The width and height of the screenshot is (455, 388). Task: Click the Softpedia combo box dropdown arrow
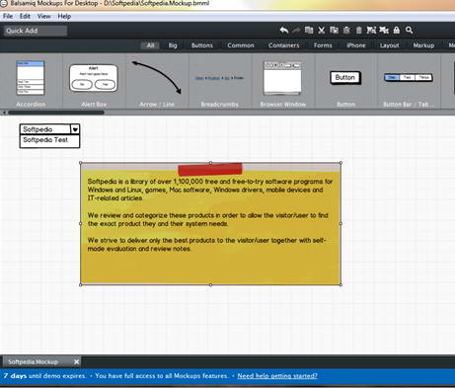point(75,129)
